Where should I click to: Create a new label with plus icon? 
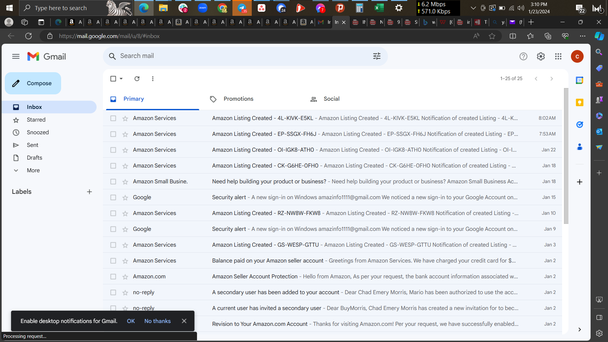[x=89, y=192]
